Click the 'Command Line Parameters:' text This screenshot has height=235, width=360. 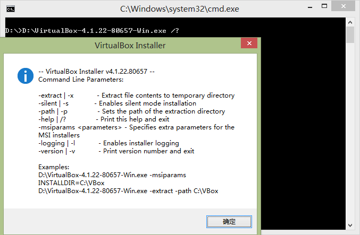[x=81, y=80]
